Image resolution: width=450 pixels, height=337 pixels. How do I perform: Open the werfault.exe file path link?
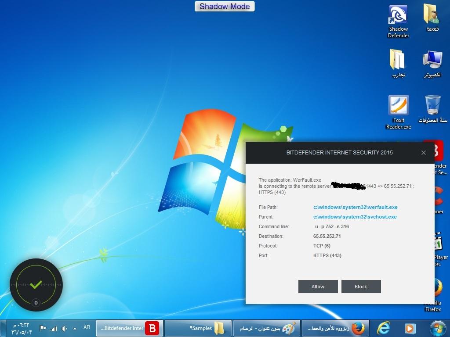(x=355, y=207)
